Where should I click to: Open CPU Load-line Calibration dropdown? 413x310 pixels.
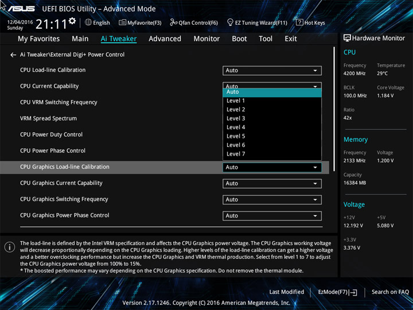click(272, 71)
